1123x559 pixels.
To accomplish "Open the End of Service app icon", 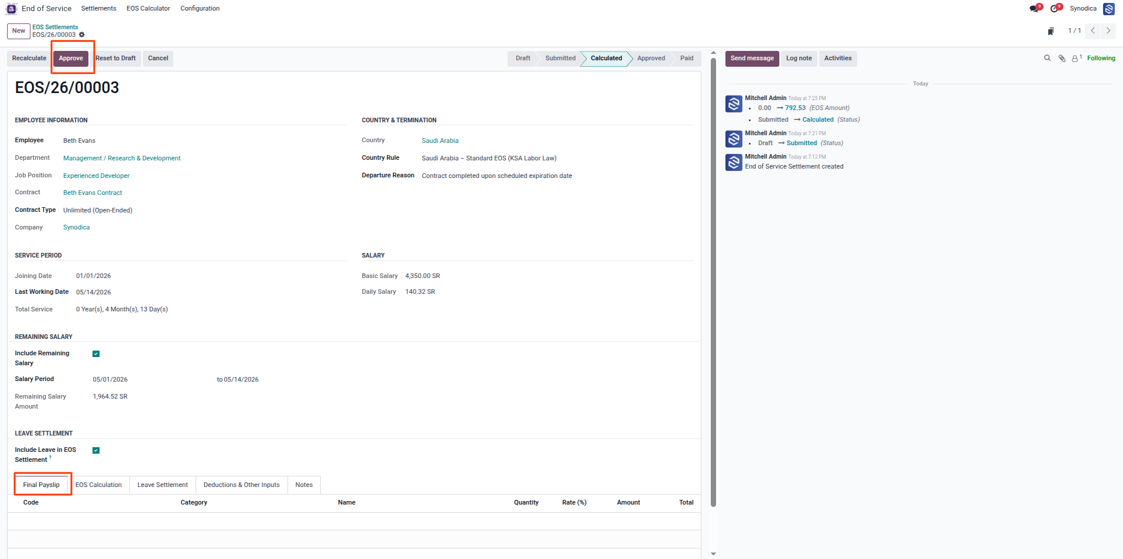I will [11, 9].
